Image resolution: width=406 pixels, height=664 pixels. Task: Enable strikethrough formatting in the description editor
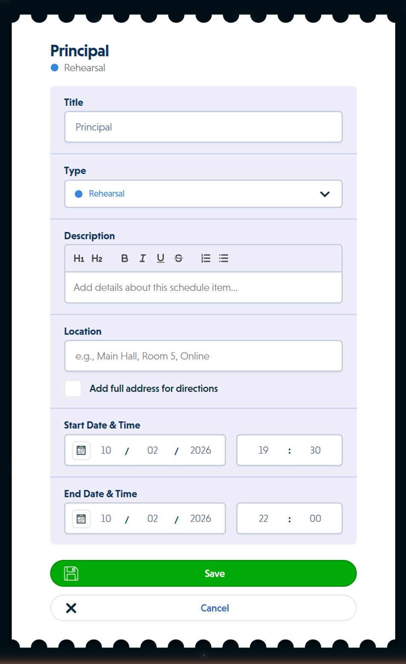pos(179,258)
